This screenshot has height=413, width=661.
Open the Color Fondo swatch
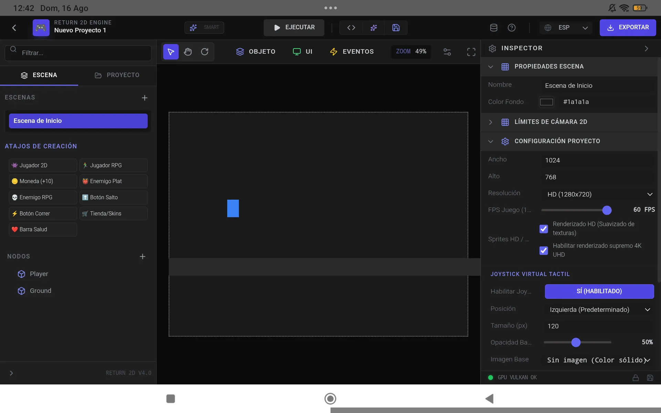(546, 102)
